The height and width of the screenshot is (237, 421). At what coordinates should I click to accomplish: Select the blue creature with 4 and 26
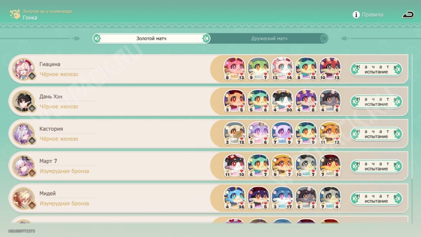[x=234, y=198]
